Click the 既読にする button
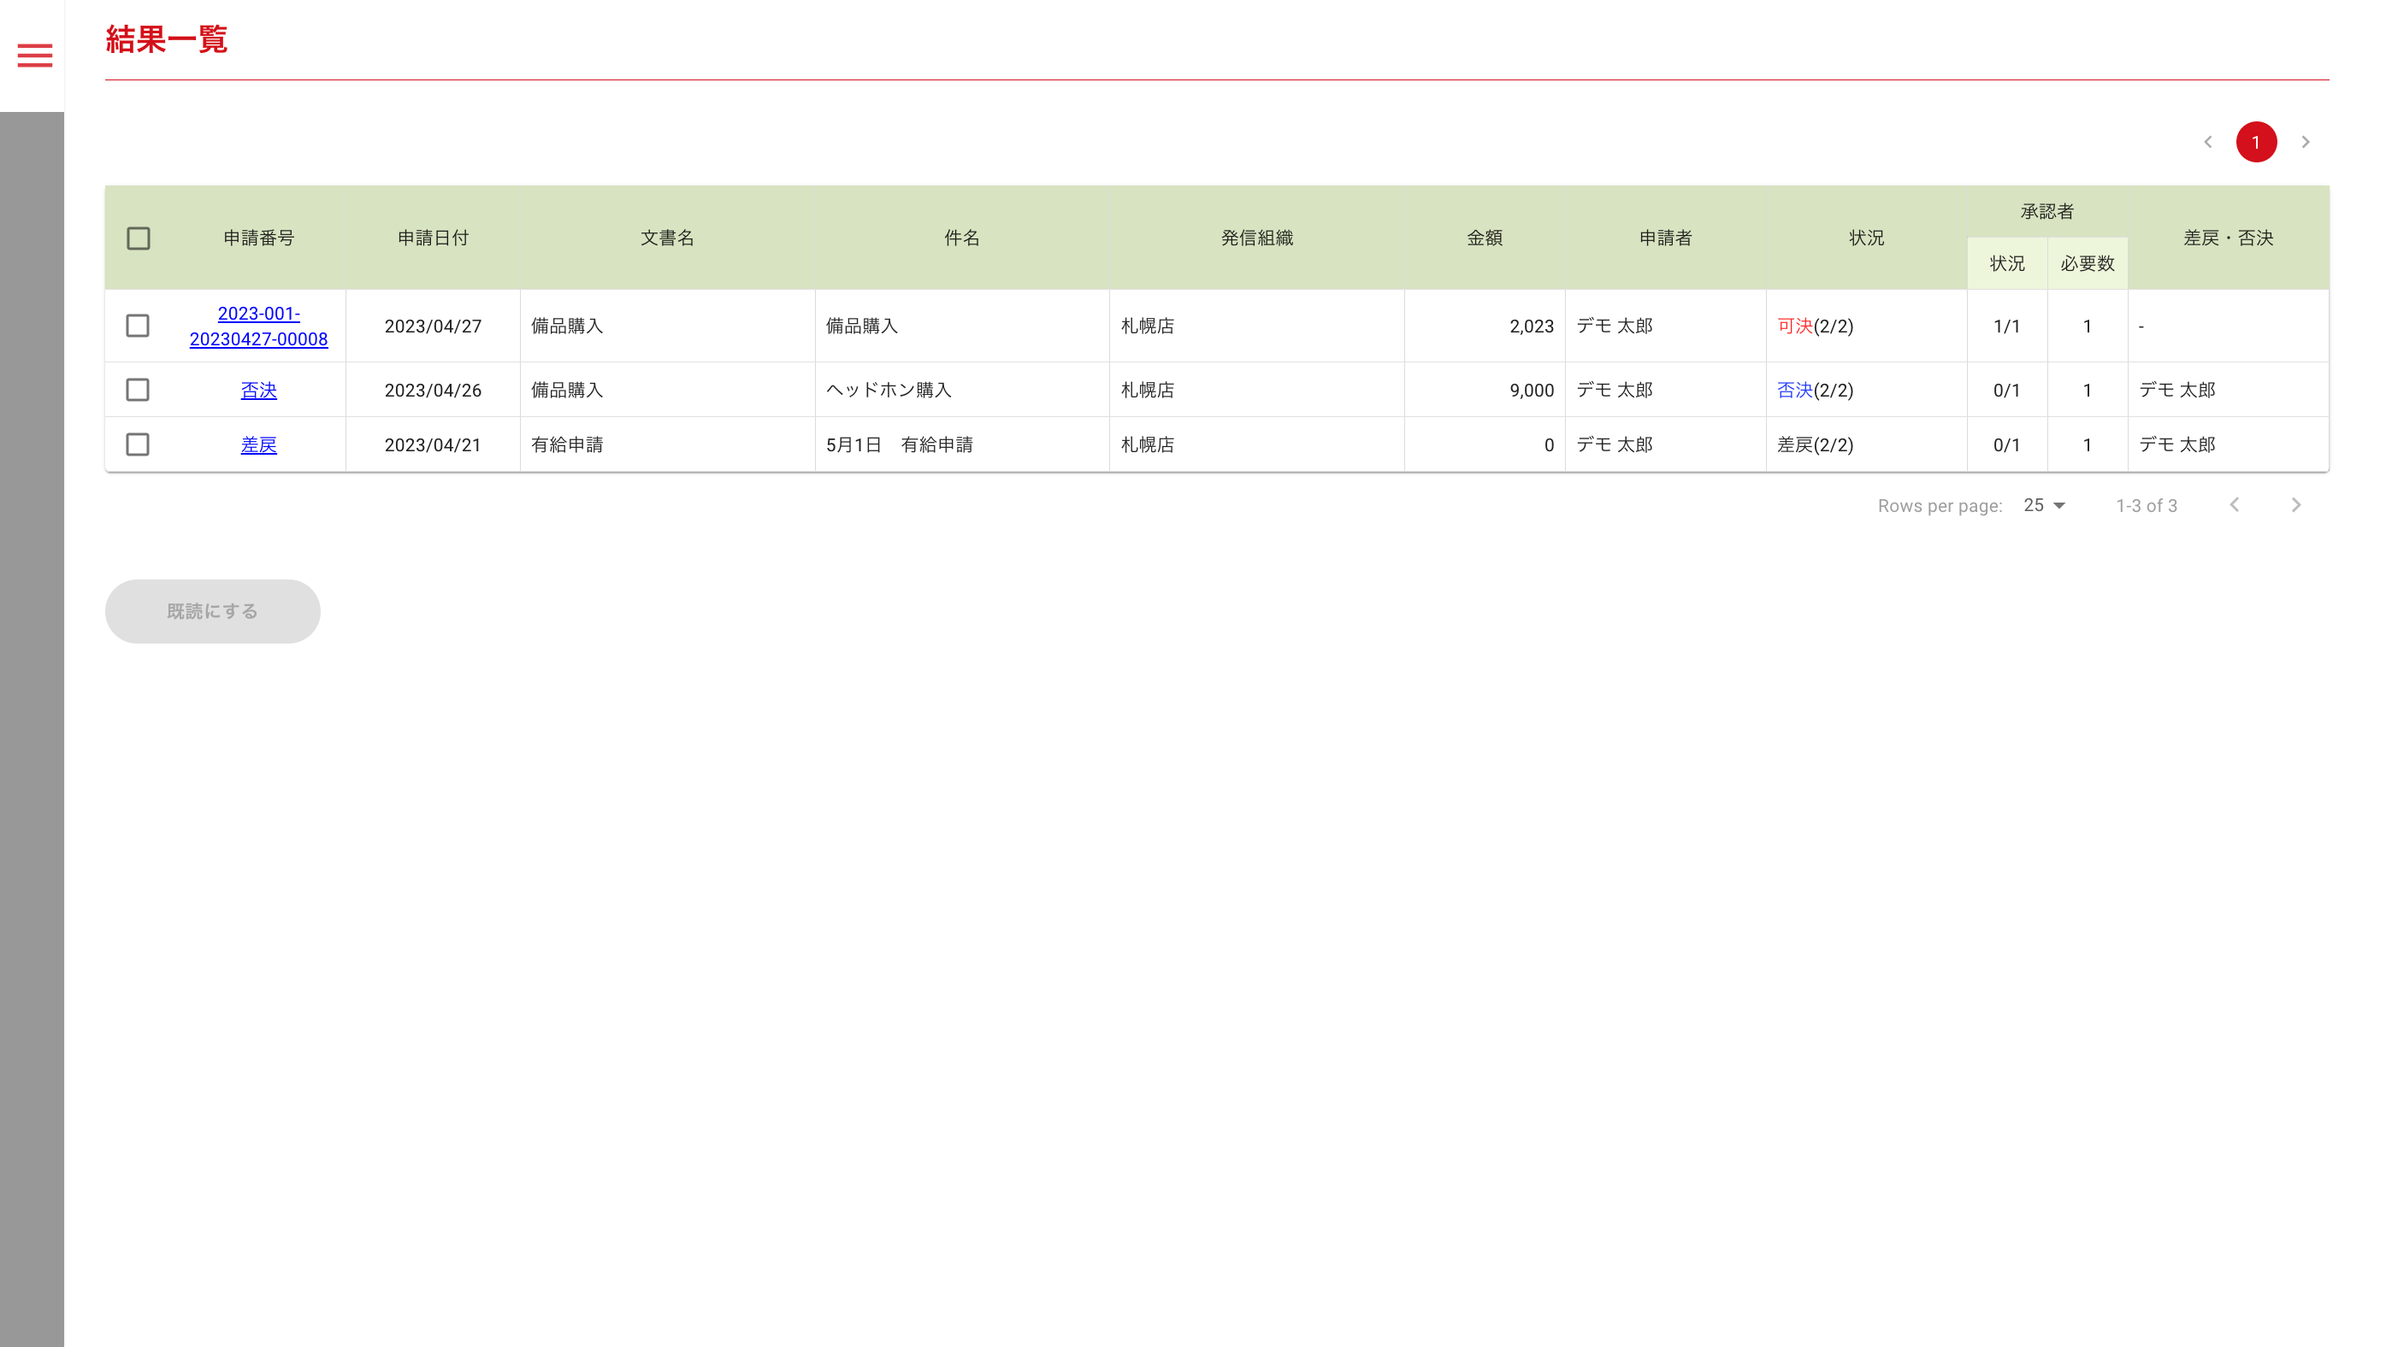Screen dimensions: 2386x1347 [x=212, y=611]
